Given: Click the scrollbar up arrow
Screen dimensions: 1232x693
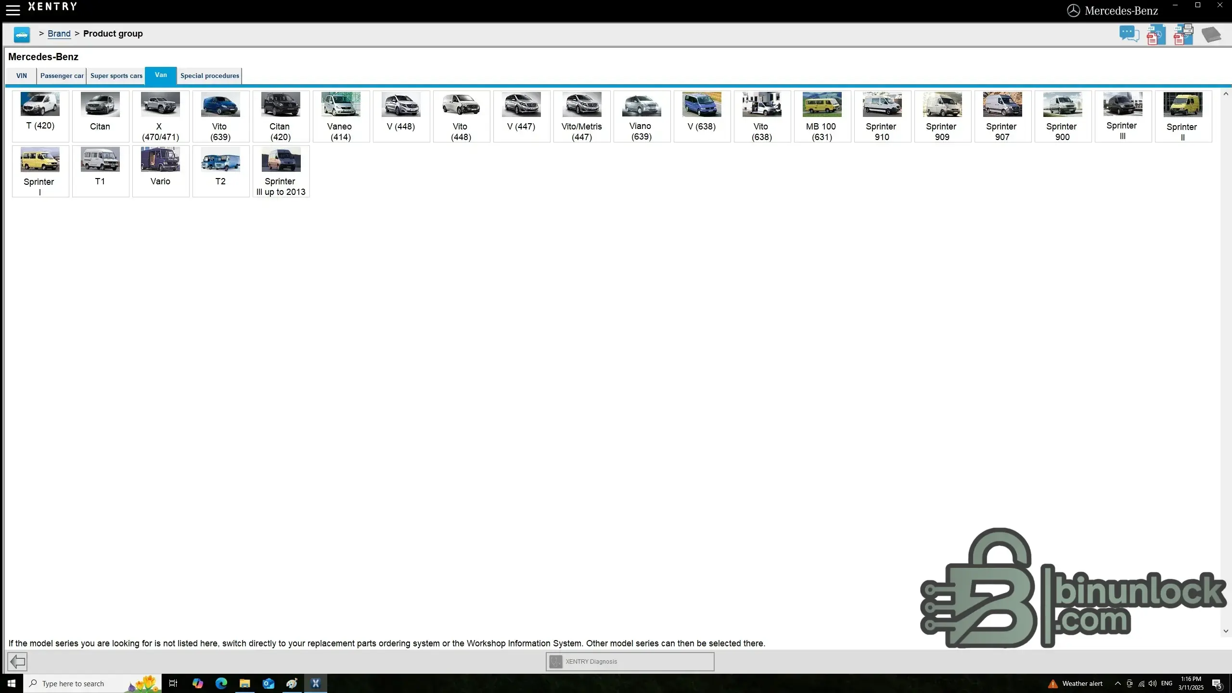Looking at the screenshot, I should [x=1226, y=94].
